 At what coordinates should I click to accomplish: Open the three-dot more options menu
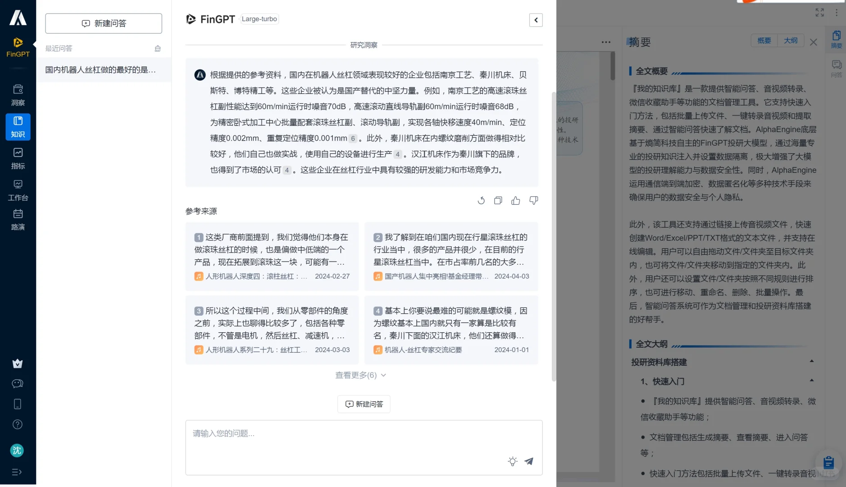coord(606,42)
